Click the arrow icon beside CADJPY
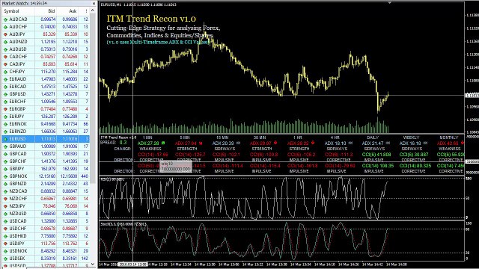 tap(5, 64)
